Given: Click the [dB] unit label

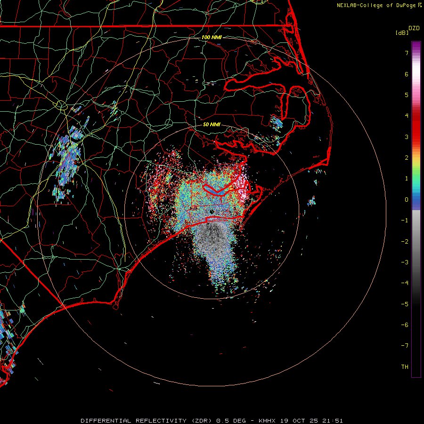Looking at the screenshot, I should (x=402, y=33).
